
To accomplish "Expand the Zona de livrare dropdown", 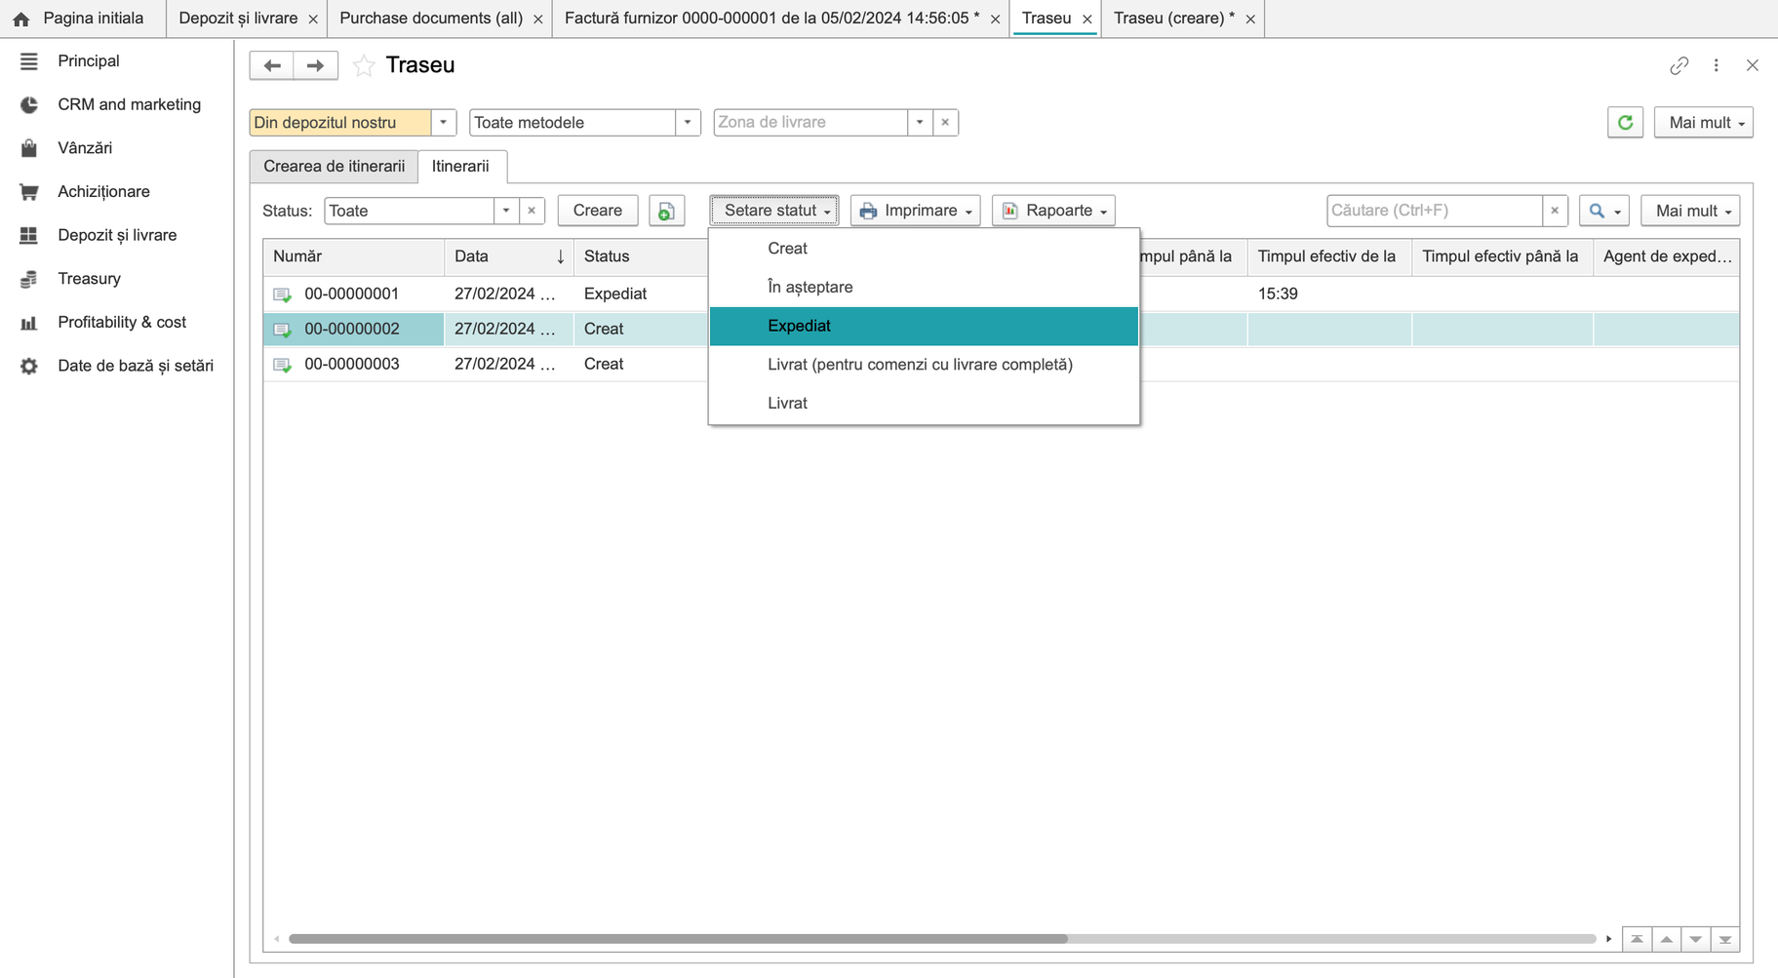I will (x=920, y=123).
